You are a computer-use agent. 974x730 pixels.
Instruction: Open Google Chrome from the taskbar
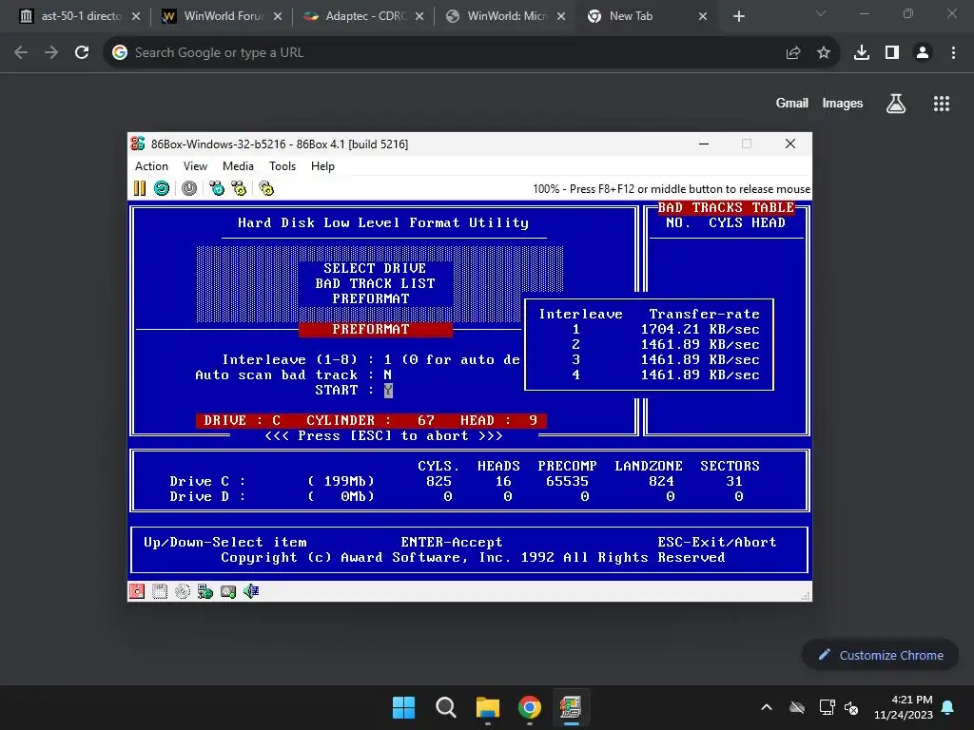point(529,707)
